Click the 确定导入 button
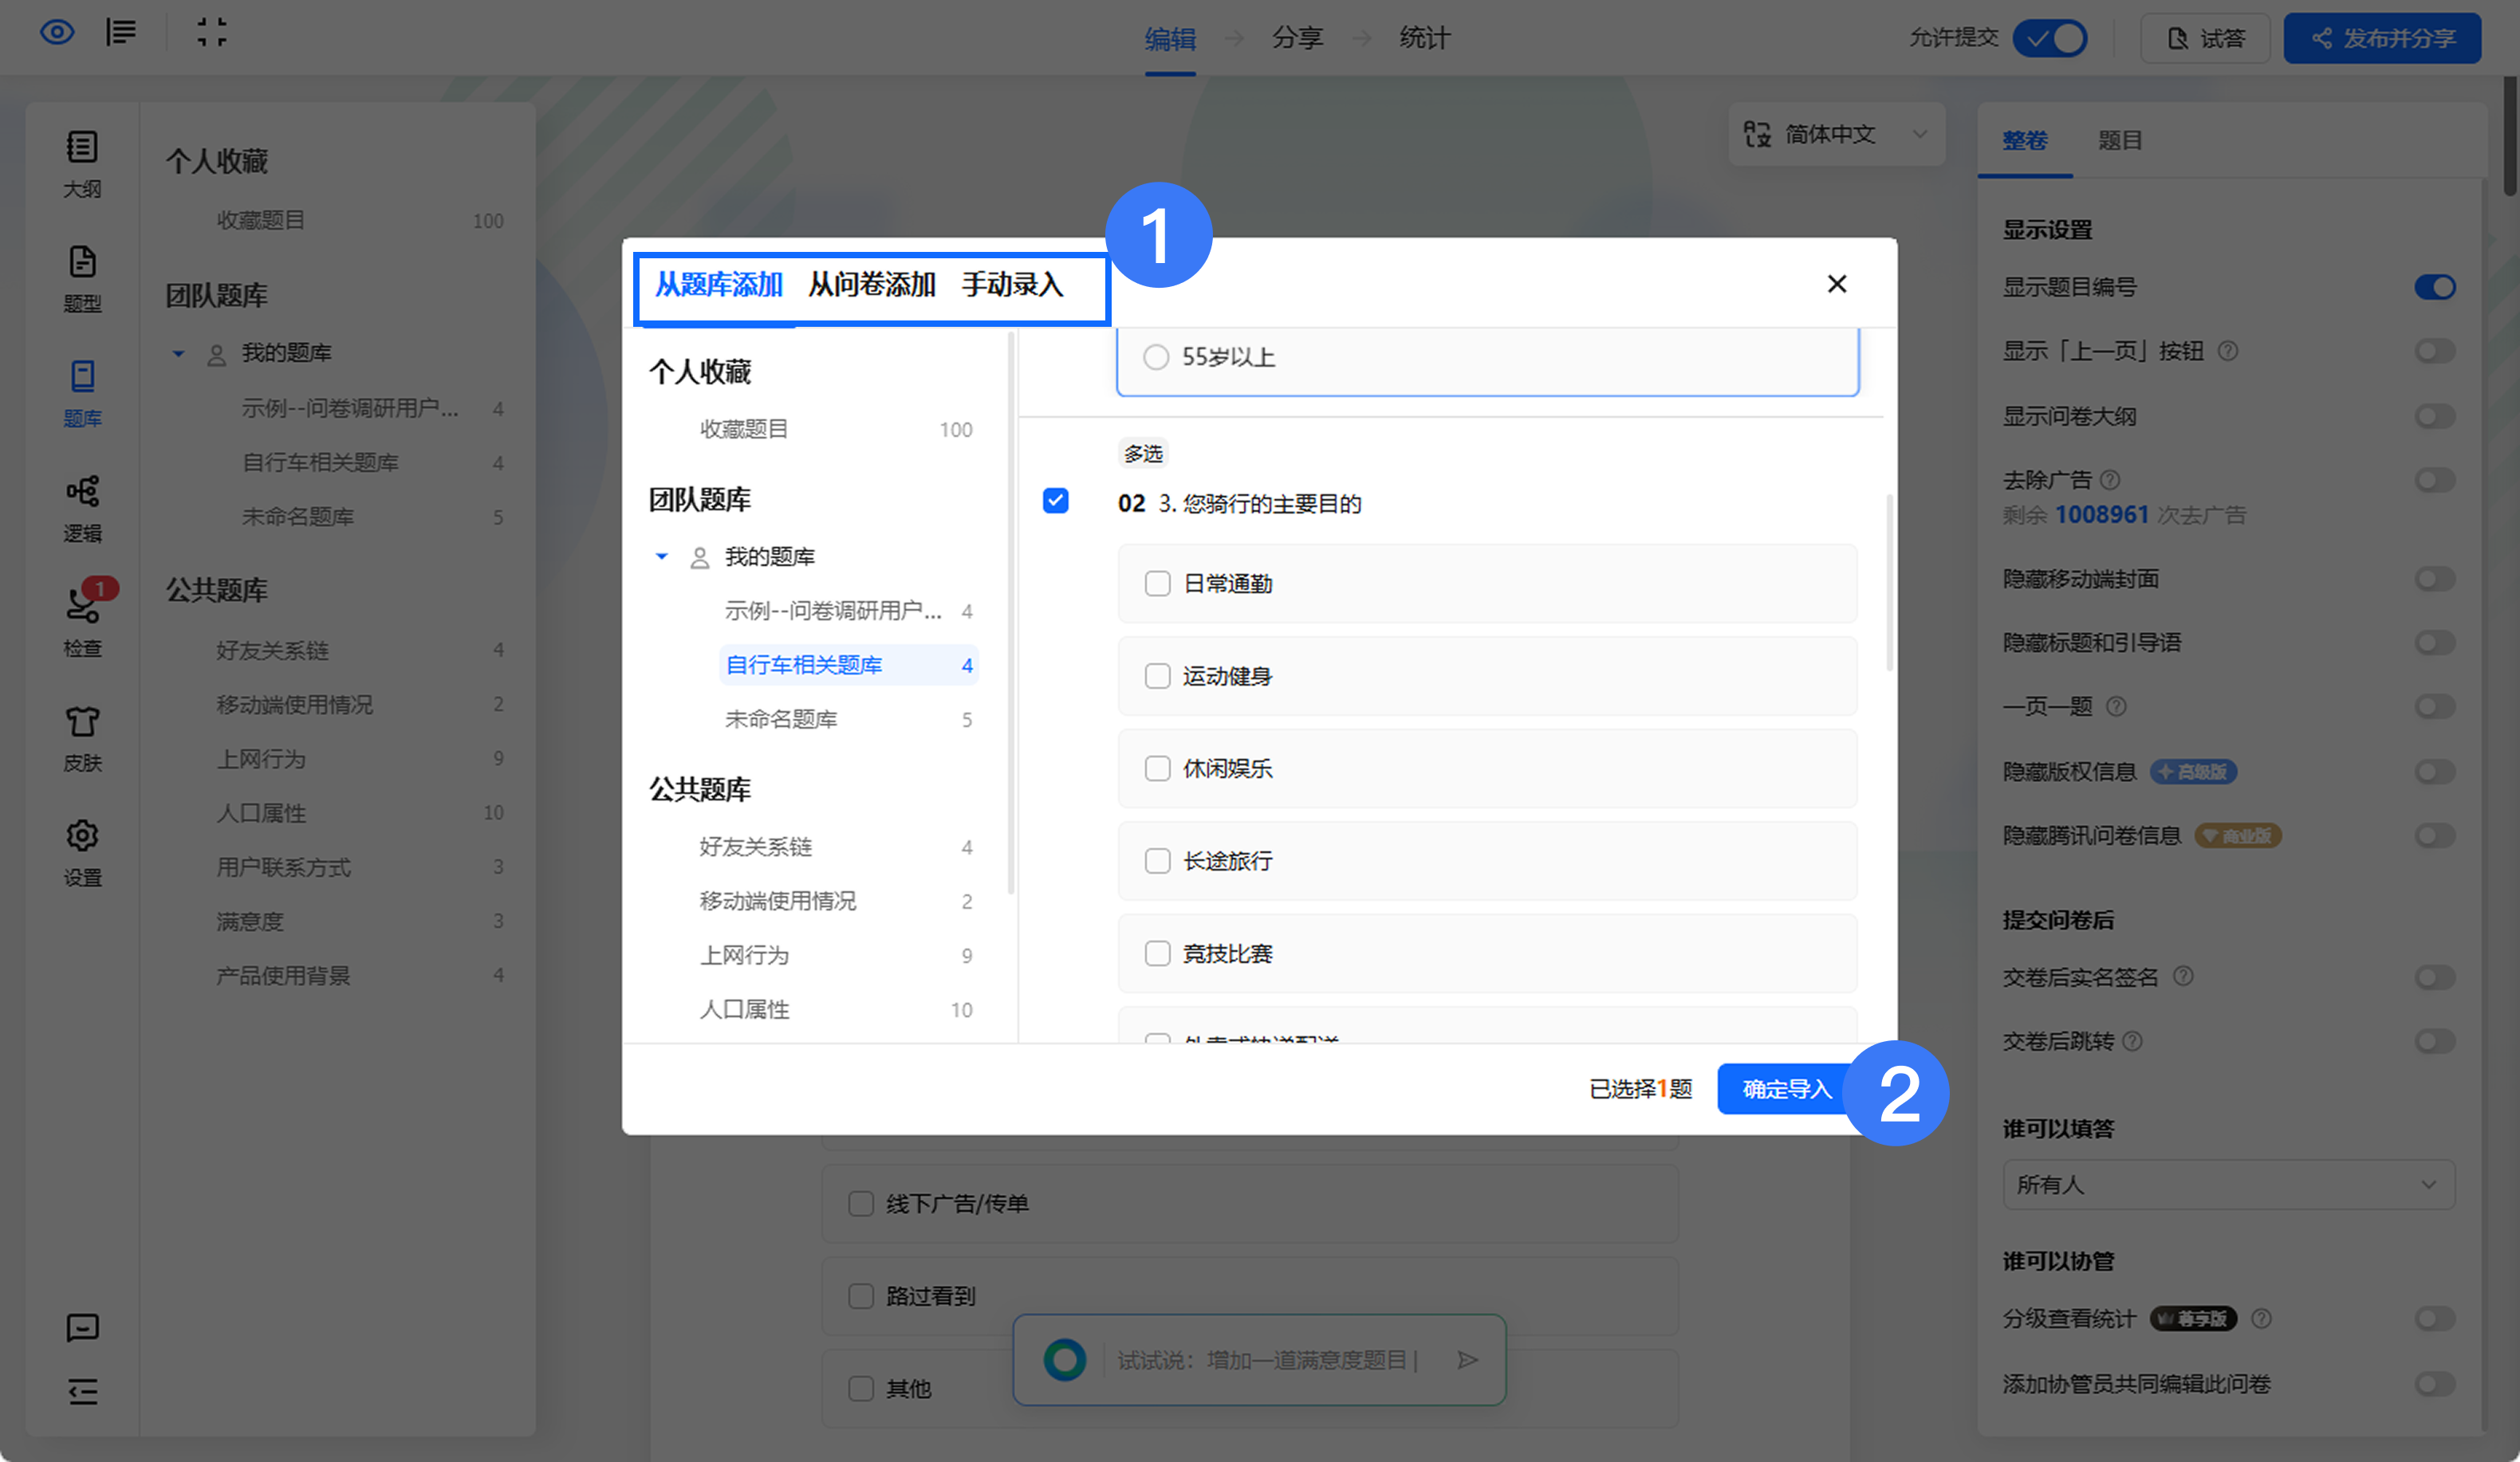The image size is (2520, 1462). pyautogui.click(x=1787, y=1088)
